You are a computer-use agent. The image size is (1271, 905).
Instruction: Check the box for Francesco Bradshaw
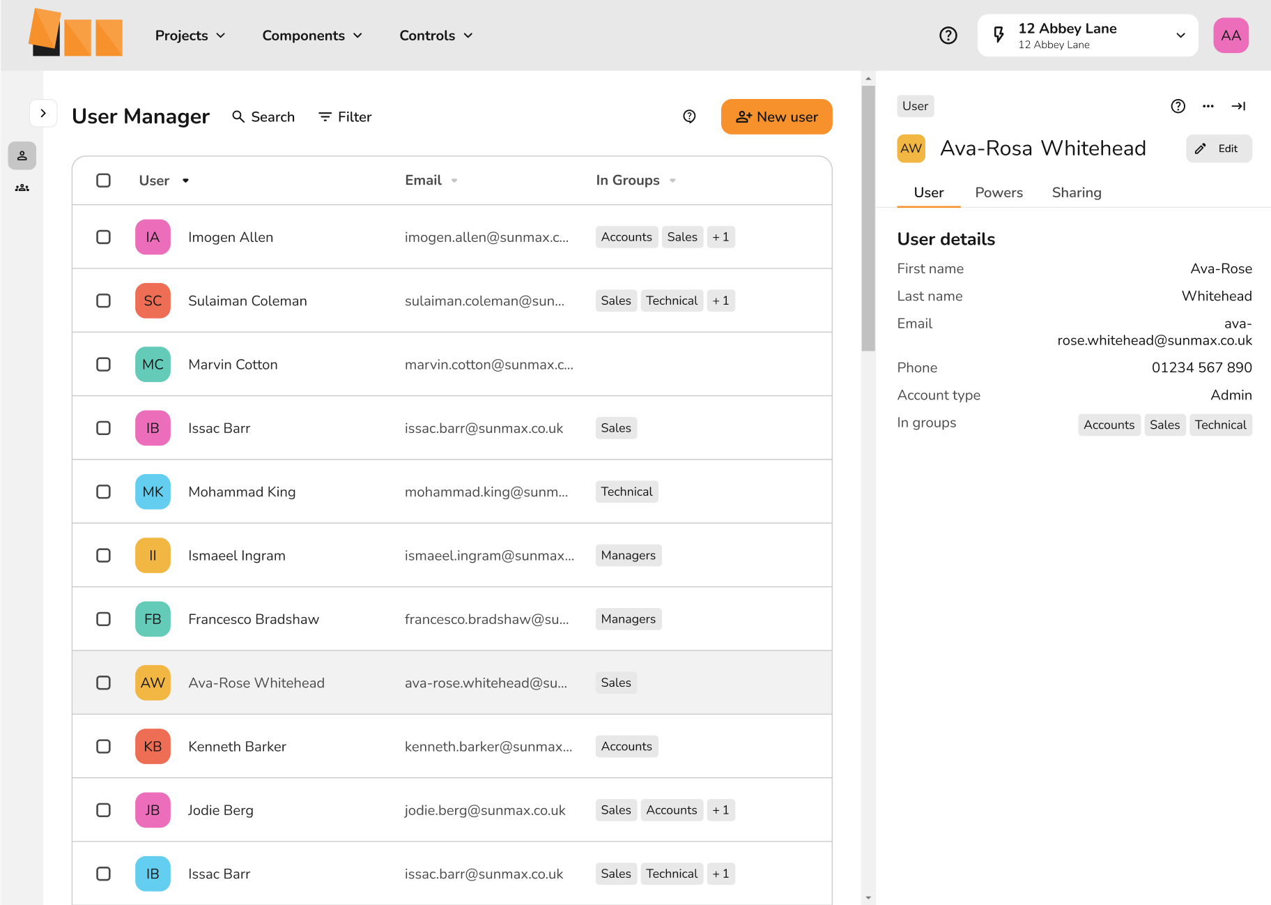tap(103, 619)
